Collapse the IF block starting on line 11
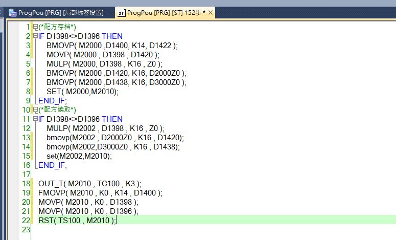The width and height of the screenshot is (396, 240). (35, 119)
